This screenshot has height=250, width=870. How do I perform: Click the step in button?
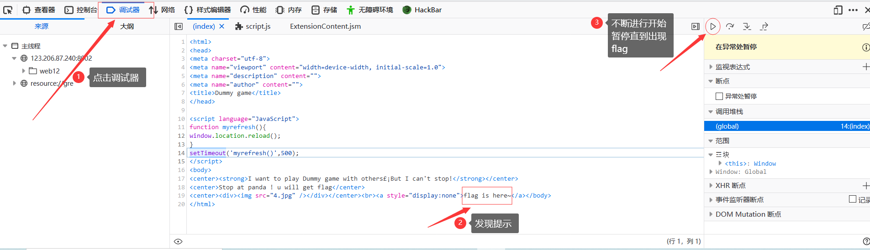click(x=747, y=26)
